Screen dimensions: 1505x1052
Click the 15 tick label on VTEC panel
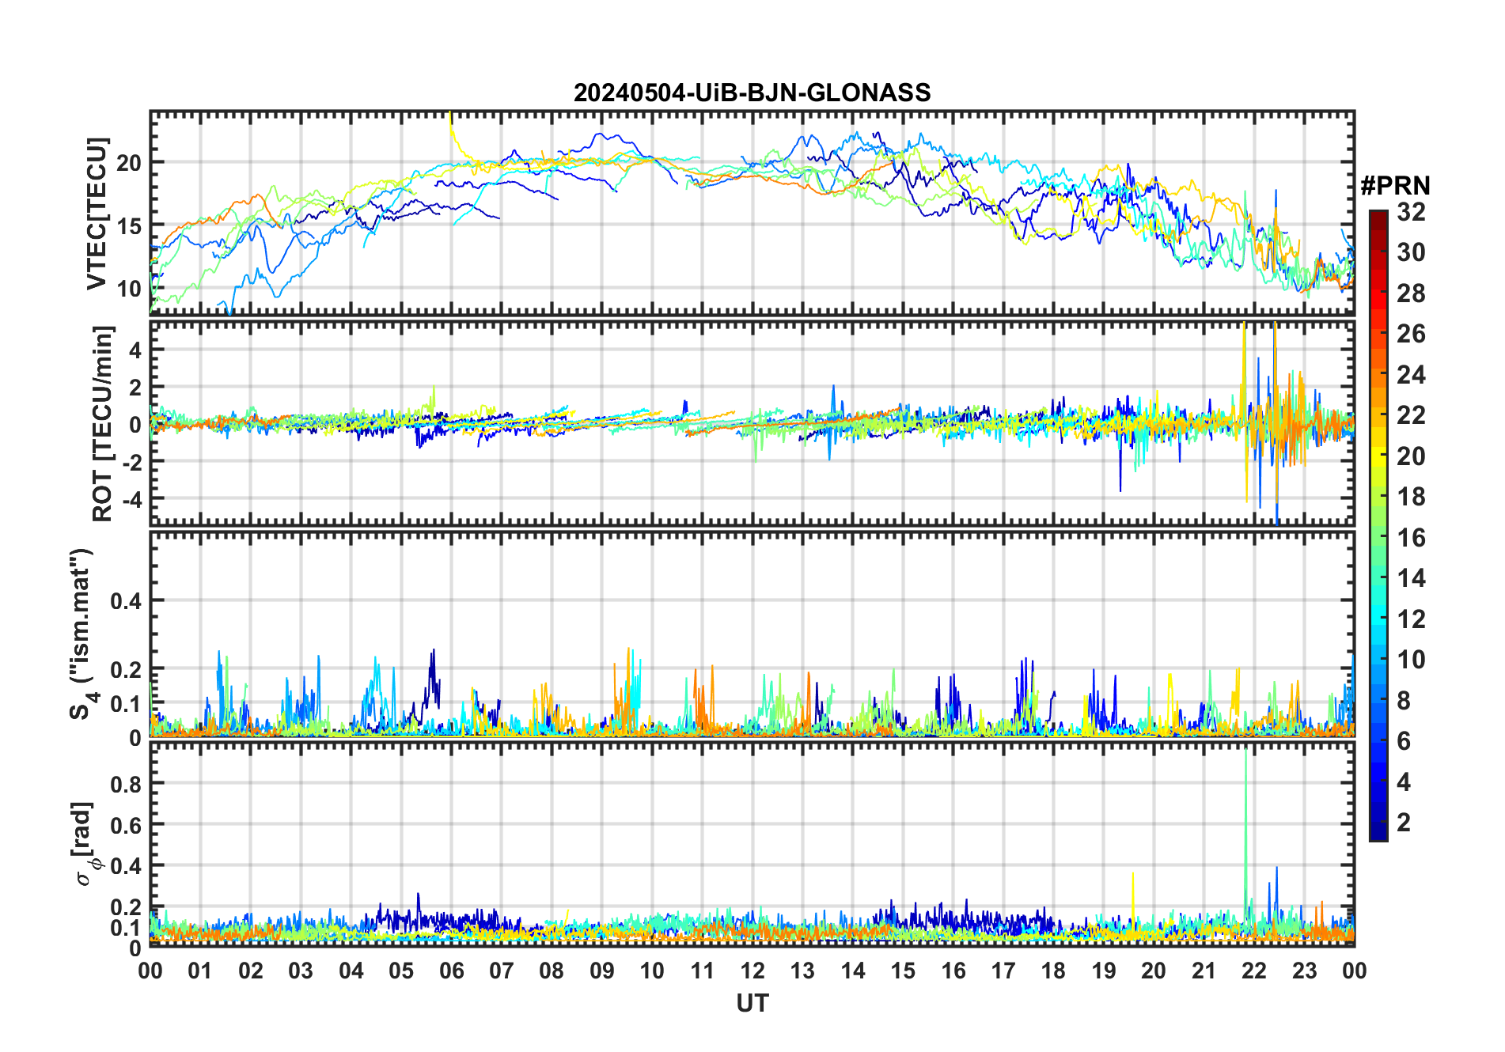pyautogui.click(x=129, y=226)
